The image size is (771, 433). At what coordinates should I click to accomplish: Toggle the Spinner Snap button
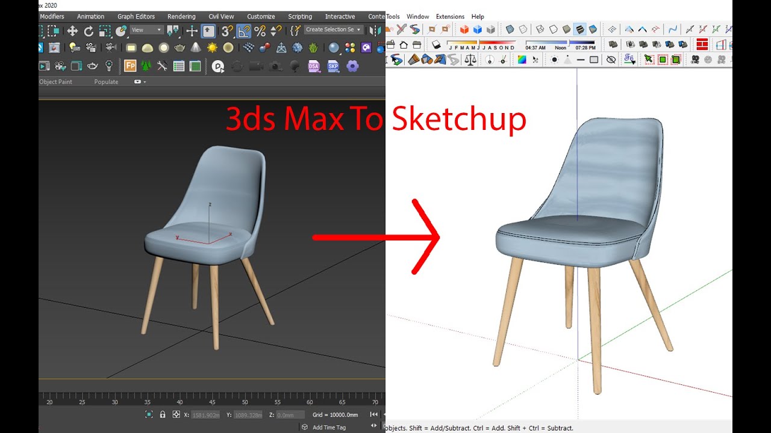[276, 31]
